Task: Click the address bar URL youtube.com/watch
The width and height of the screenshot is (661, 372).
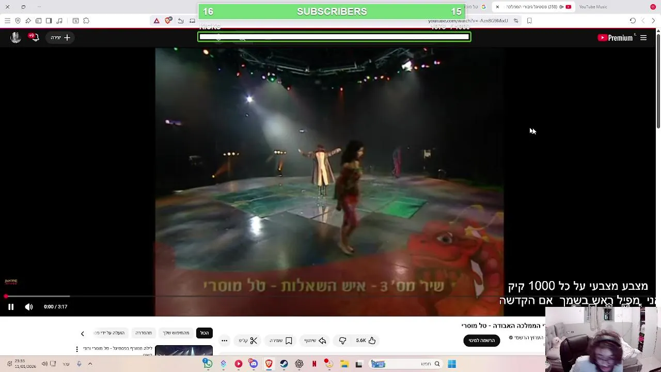Action: coord(468,21)
